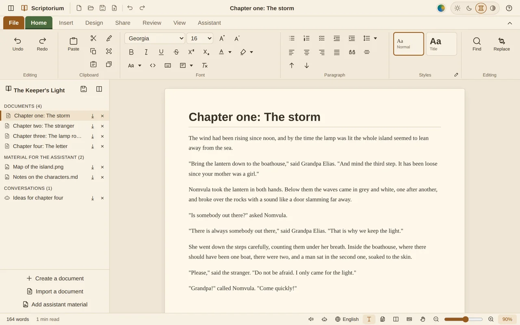520x325 pixels.
Task: Decrease paragraph indent
Action: pos(337,38)
